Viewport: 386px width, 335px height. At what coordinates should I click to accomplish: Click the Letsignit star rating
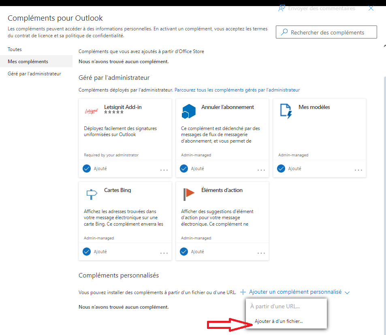click(x=114, y=112)
